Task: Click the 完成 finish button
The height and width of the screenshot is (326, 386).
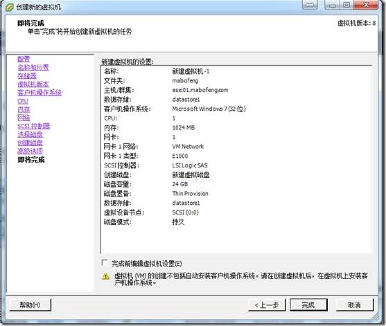Action: pos(308,305)
